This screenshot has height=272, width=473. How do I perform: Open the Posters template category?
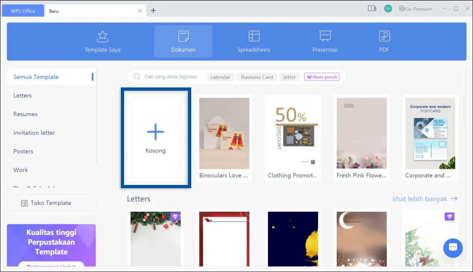(x=23, y=151)
